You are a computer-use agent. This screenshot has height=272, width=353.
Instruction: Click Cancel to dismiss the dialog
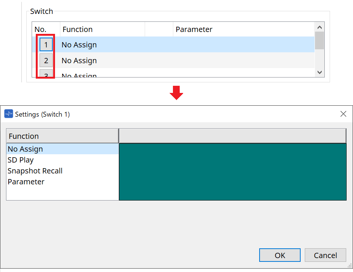click(x=325, y=255)
